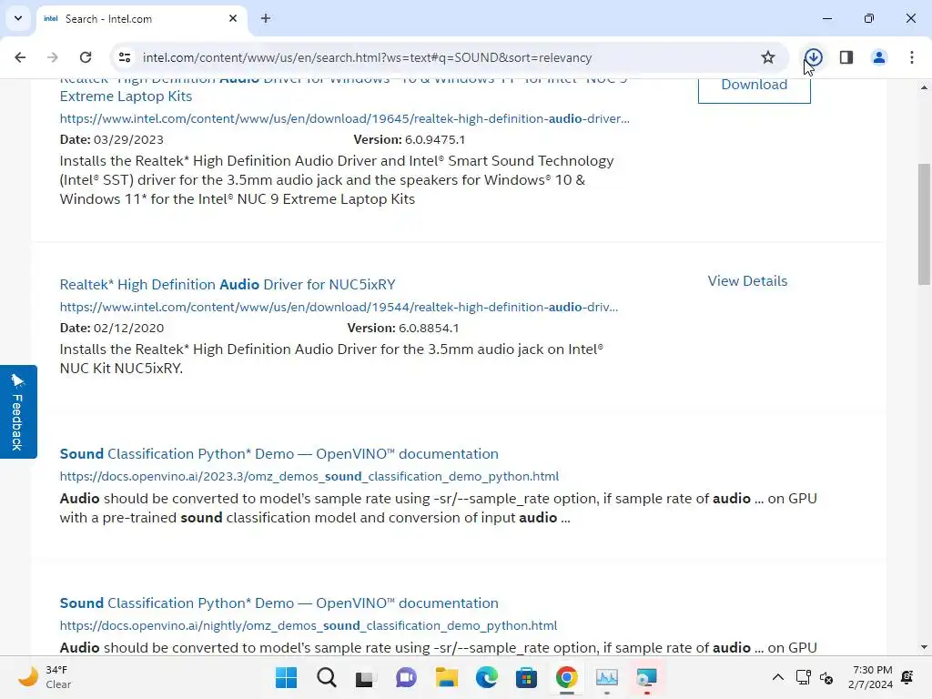
Task: Select date text 03/29/2023
Action: click(128, 139)
